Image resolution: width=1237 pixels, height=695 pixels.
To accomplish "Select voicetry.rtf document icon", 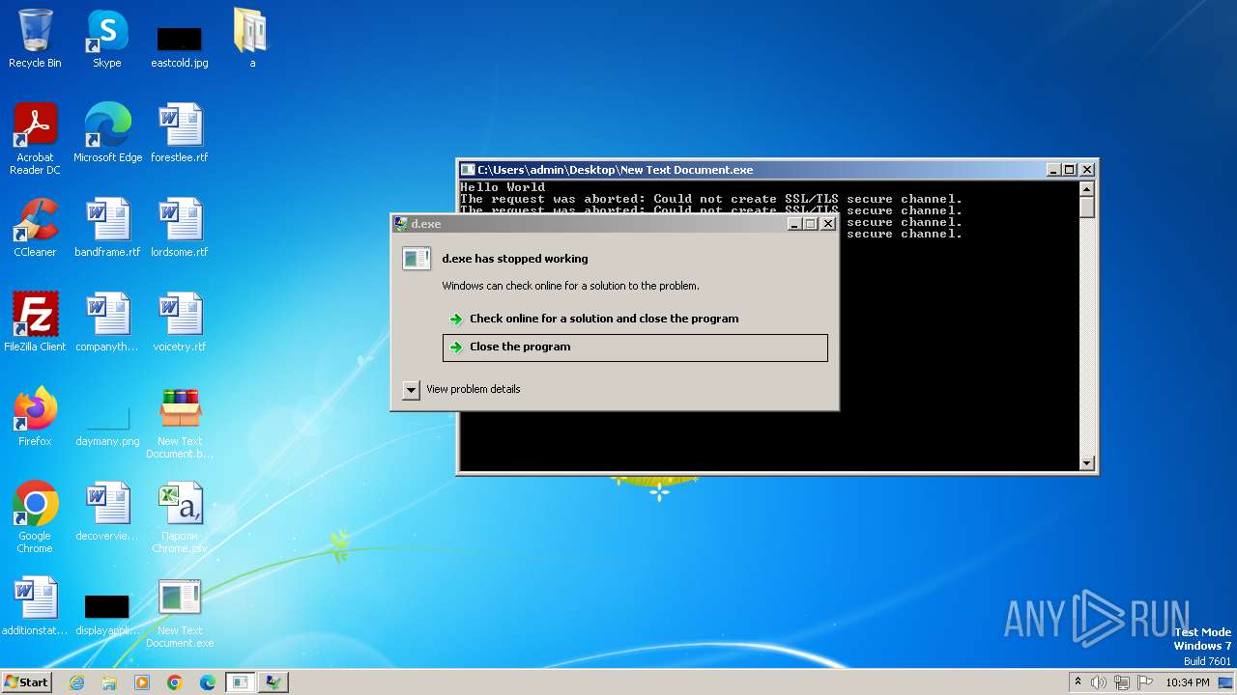I will (x=180, y=322).
